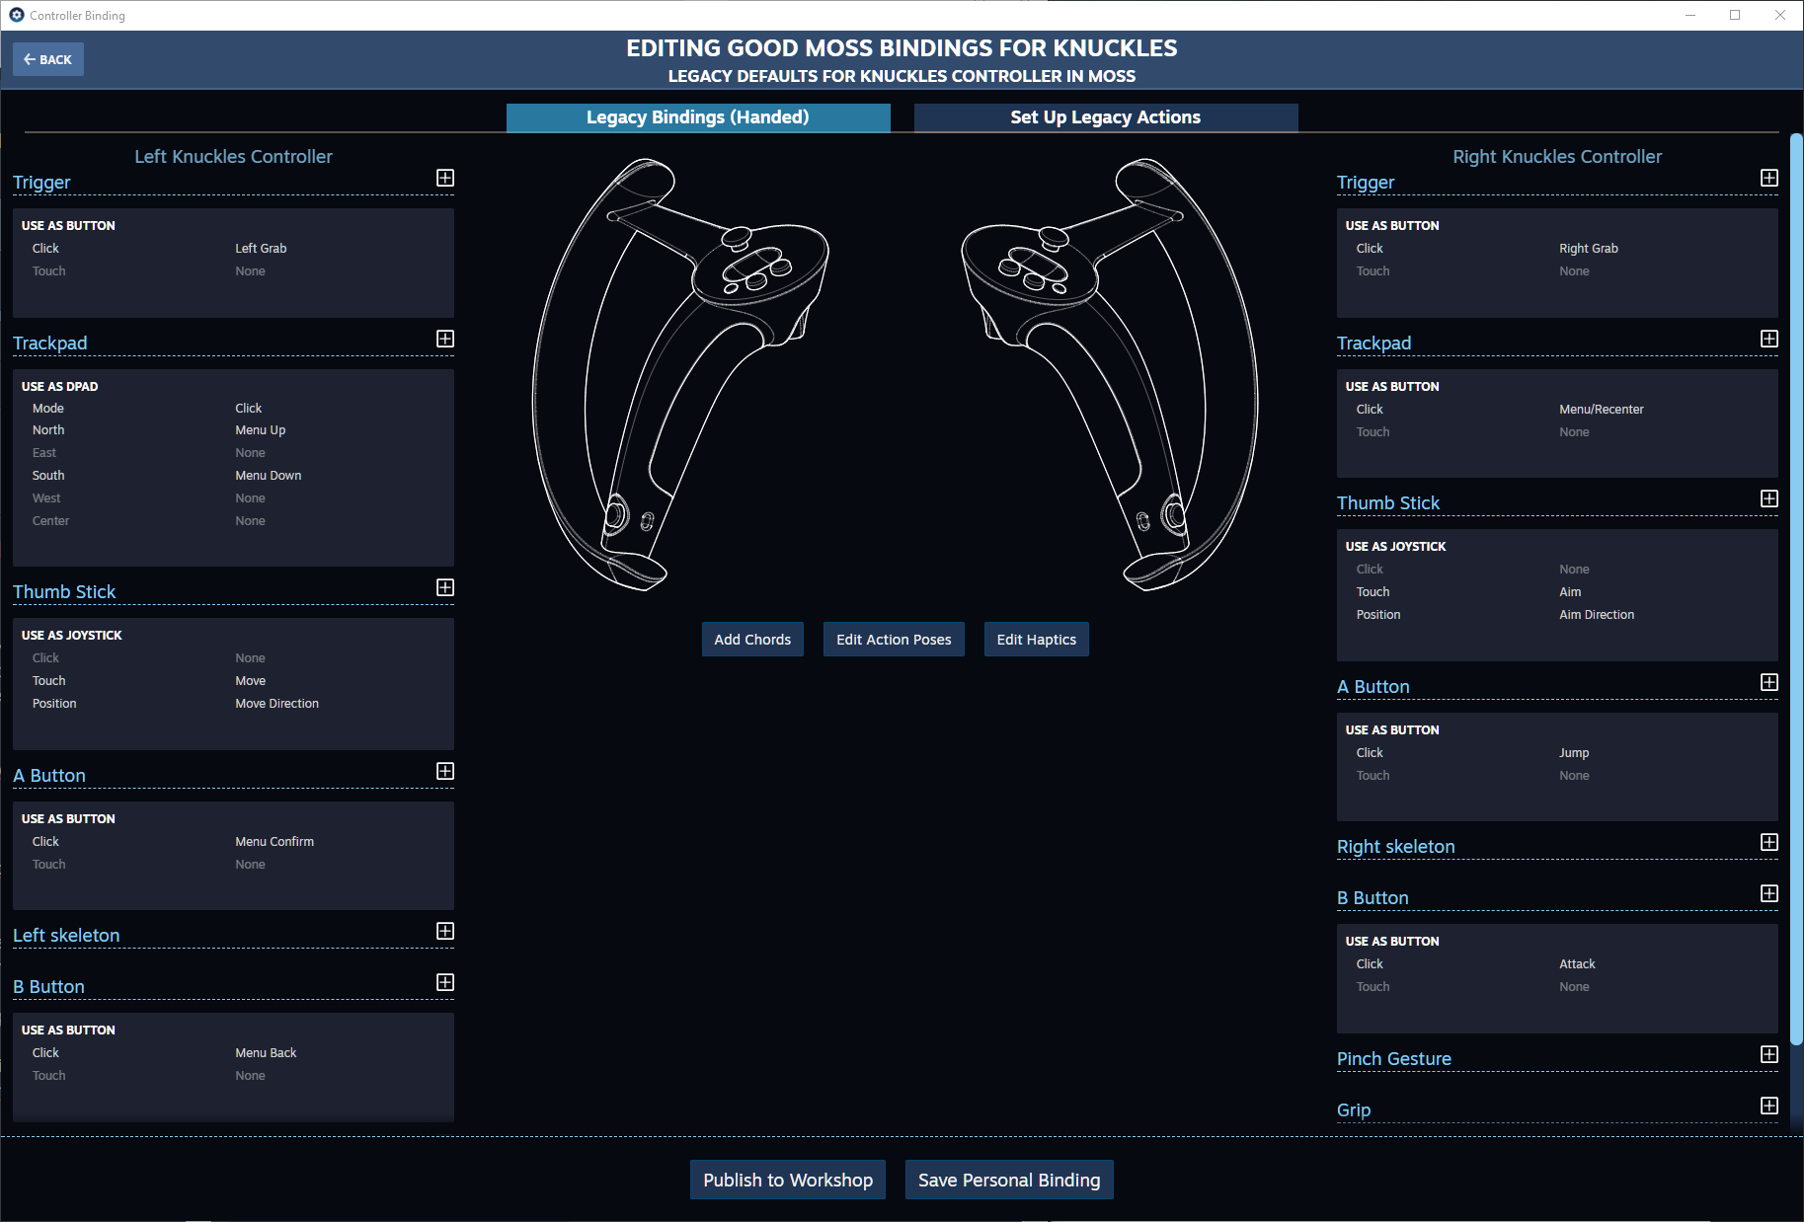
Task: Click the left Trackpad 'Use as DPad' header
Action: tap(60, 387)
